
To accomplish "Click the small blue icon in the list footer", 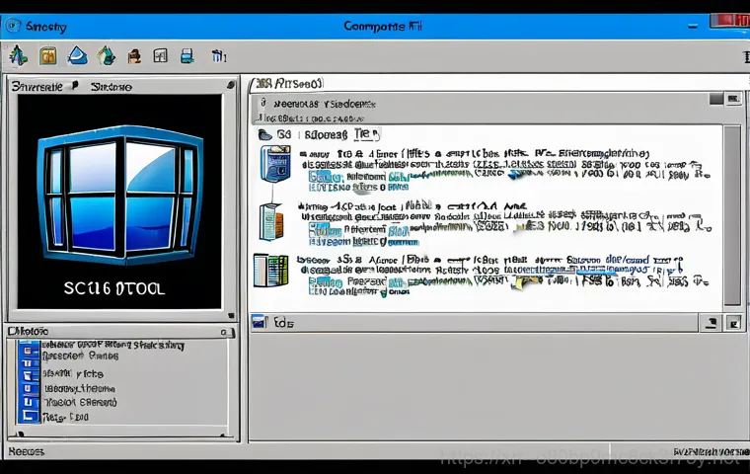I will click(x=260, y=322).
